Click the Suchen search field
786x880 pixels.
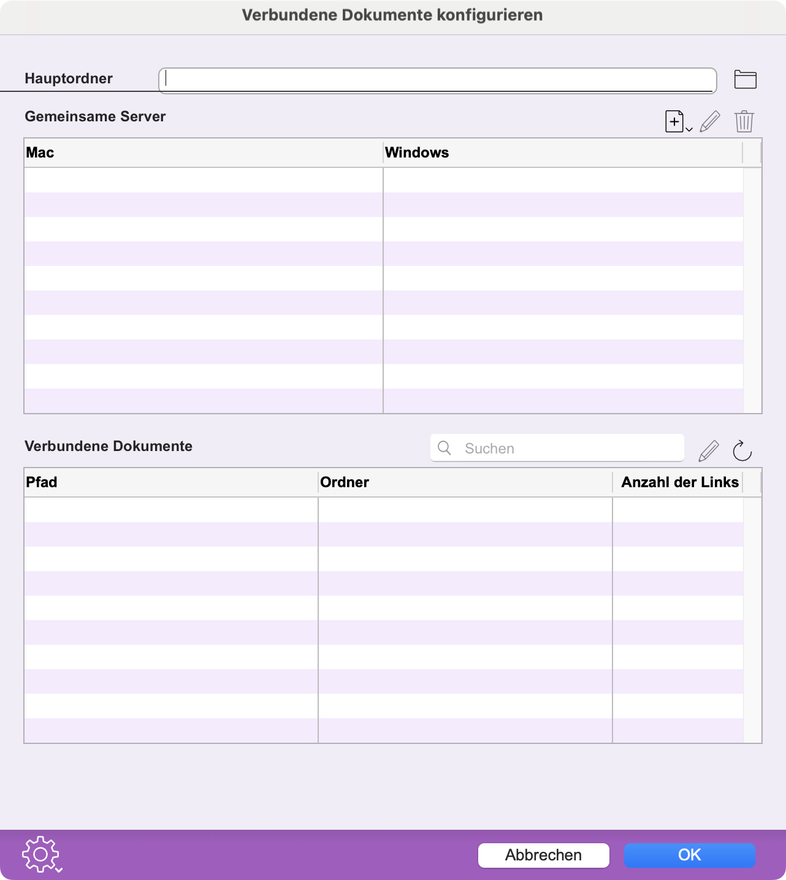point(557,448)
